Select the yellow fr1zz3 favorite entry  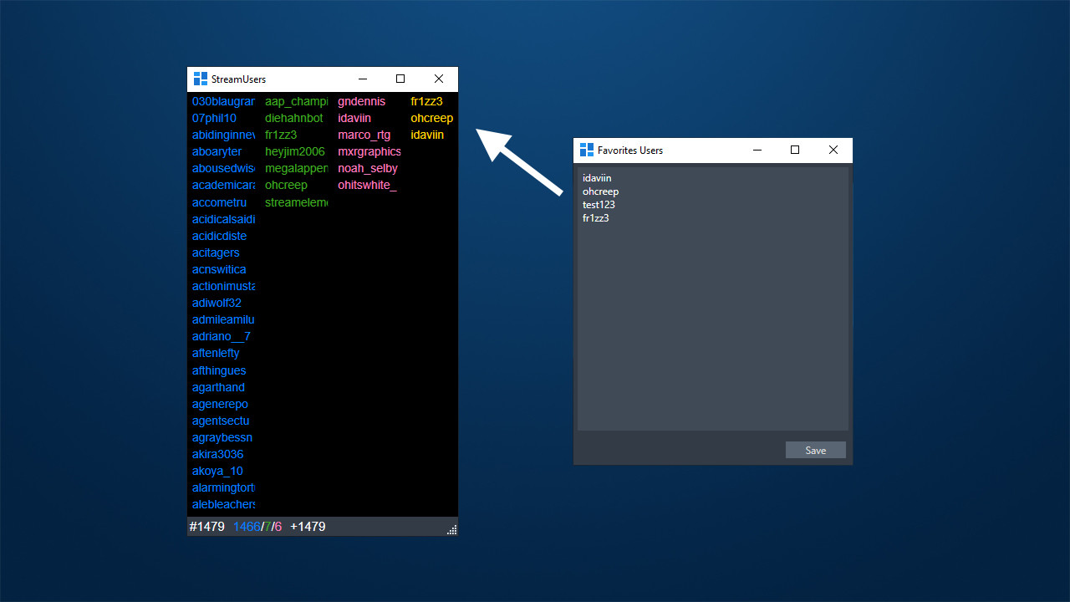[x=426, y=101]
